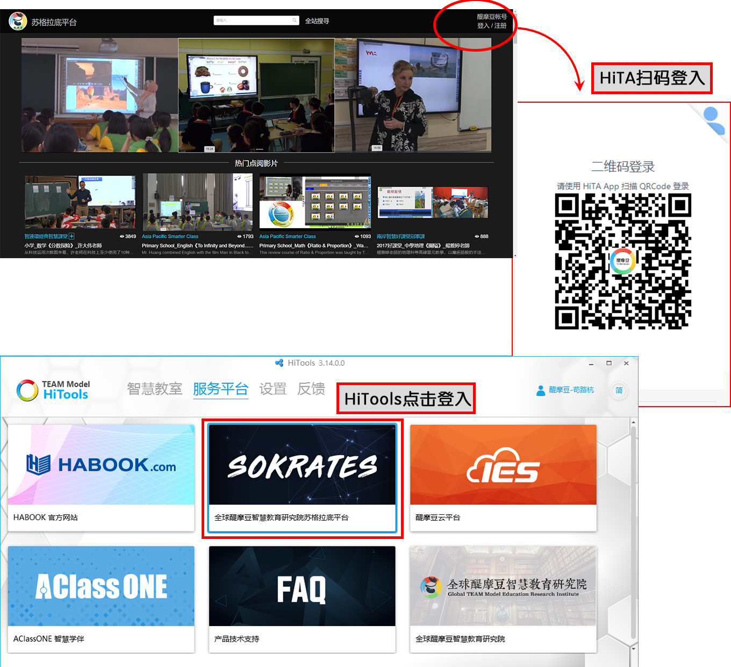
Task: Click the TEAM Model HiTools logo
Action: coord(53,390)
